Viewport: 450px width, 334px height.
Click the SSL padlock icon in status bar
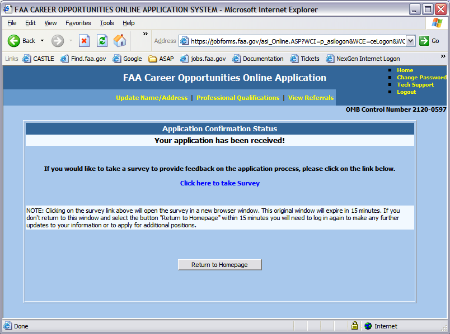[x=355, y=326]
